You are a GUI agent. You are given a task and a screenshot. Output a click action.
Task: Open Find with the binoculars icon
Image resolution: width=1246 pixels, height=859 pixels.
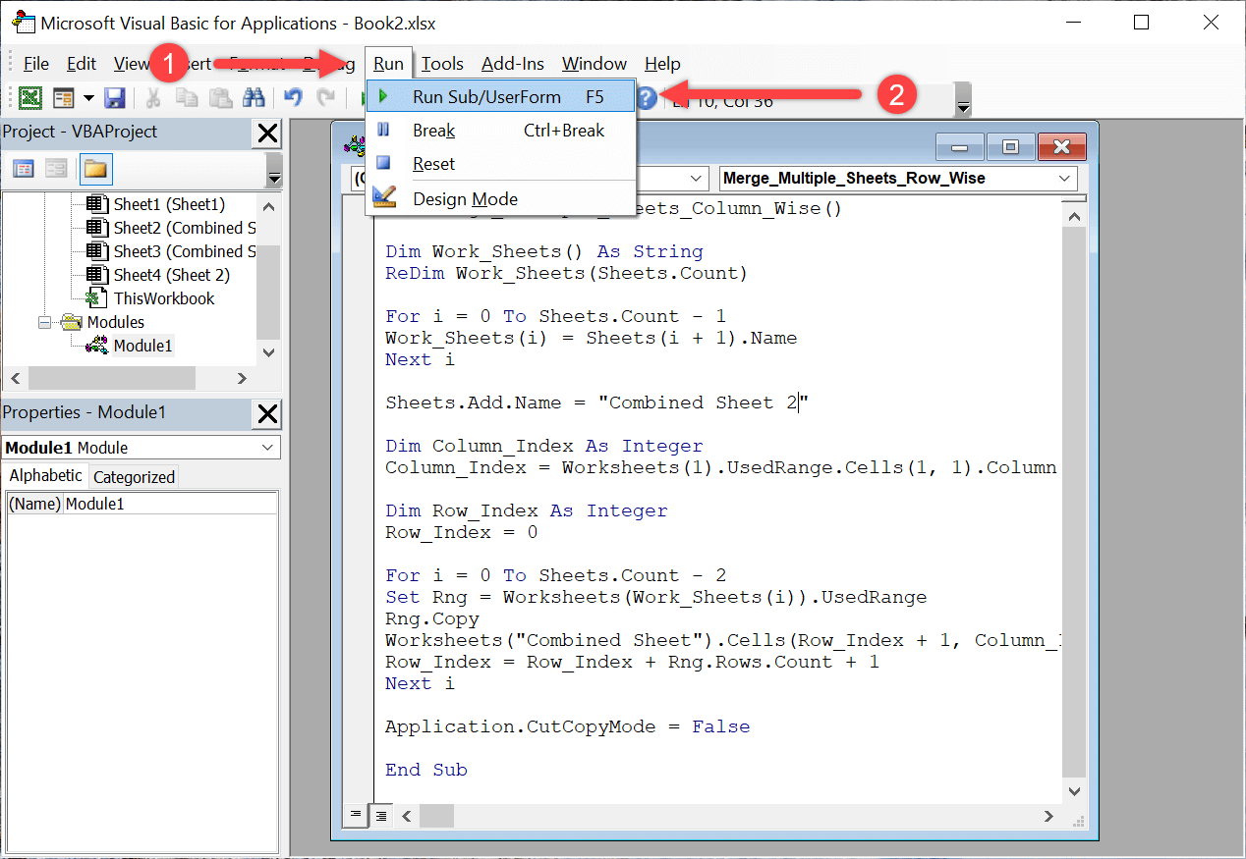pos(254,97)
